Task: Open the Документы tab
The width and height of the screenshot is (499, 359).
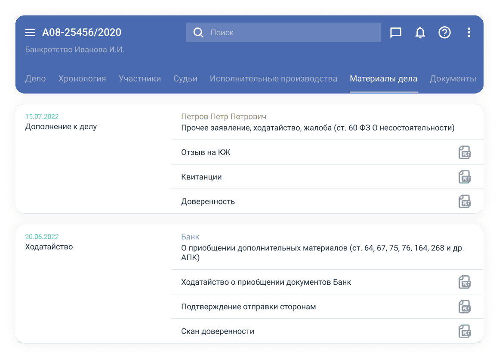Action: pyautogui.click(x=453, y=79)
